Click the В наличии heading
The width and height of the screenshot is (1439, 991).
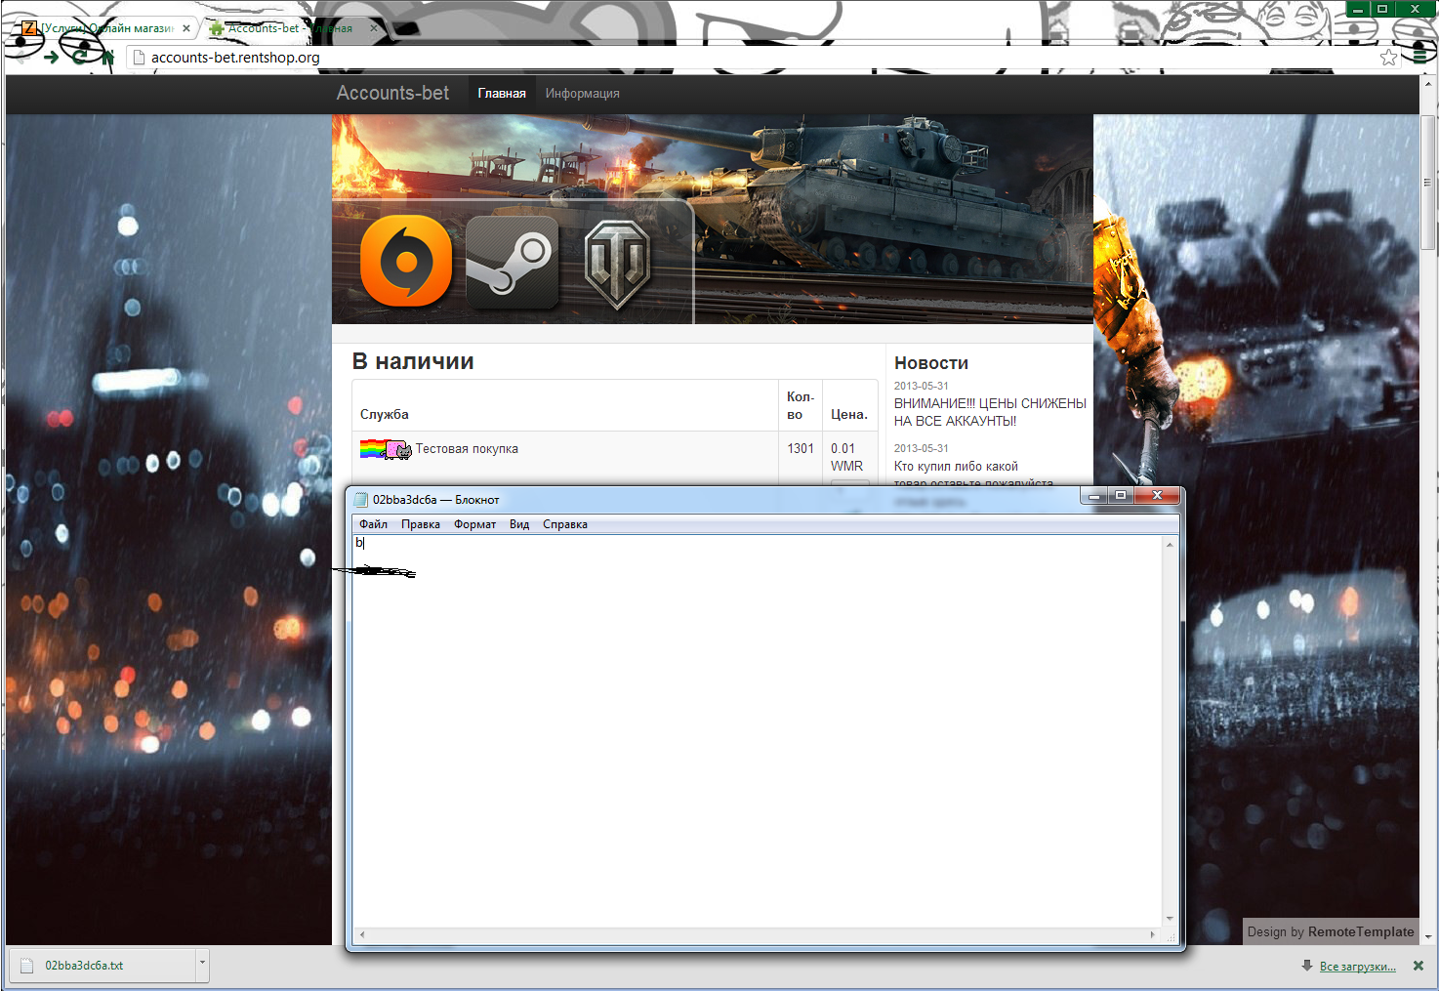click(413, 361)
